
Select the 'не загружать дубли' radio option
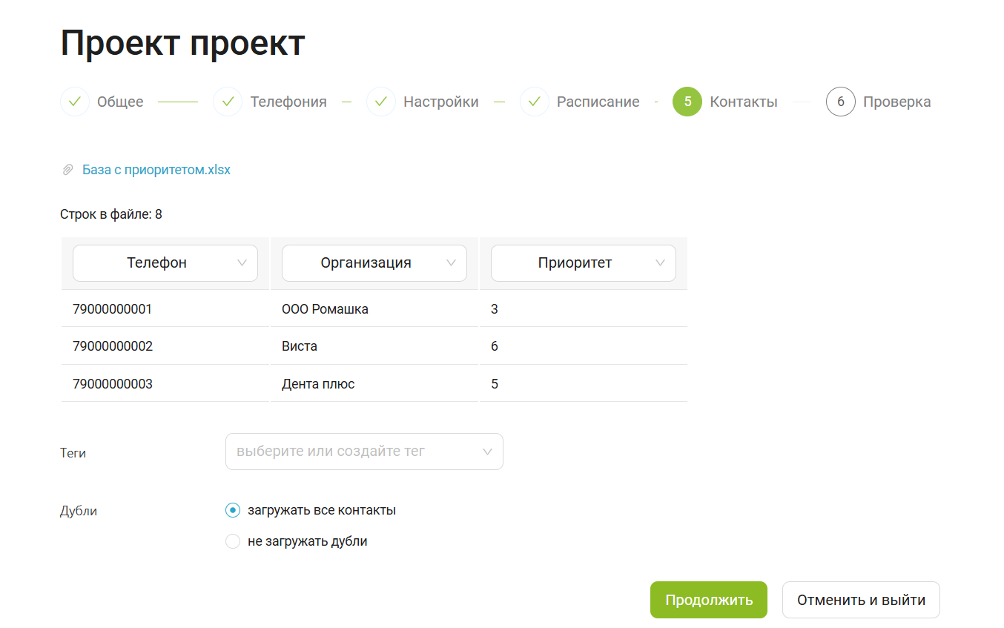[233, 541]
